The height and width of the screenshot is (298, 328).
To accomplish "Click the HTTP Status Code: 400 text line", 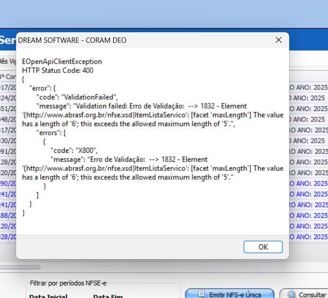I will point(58,70).
